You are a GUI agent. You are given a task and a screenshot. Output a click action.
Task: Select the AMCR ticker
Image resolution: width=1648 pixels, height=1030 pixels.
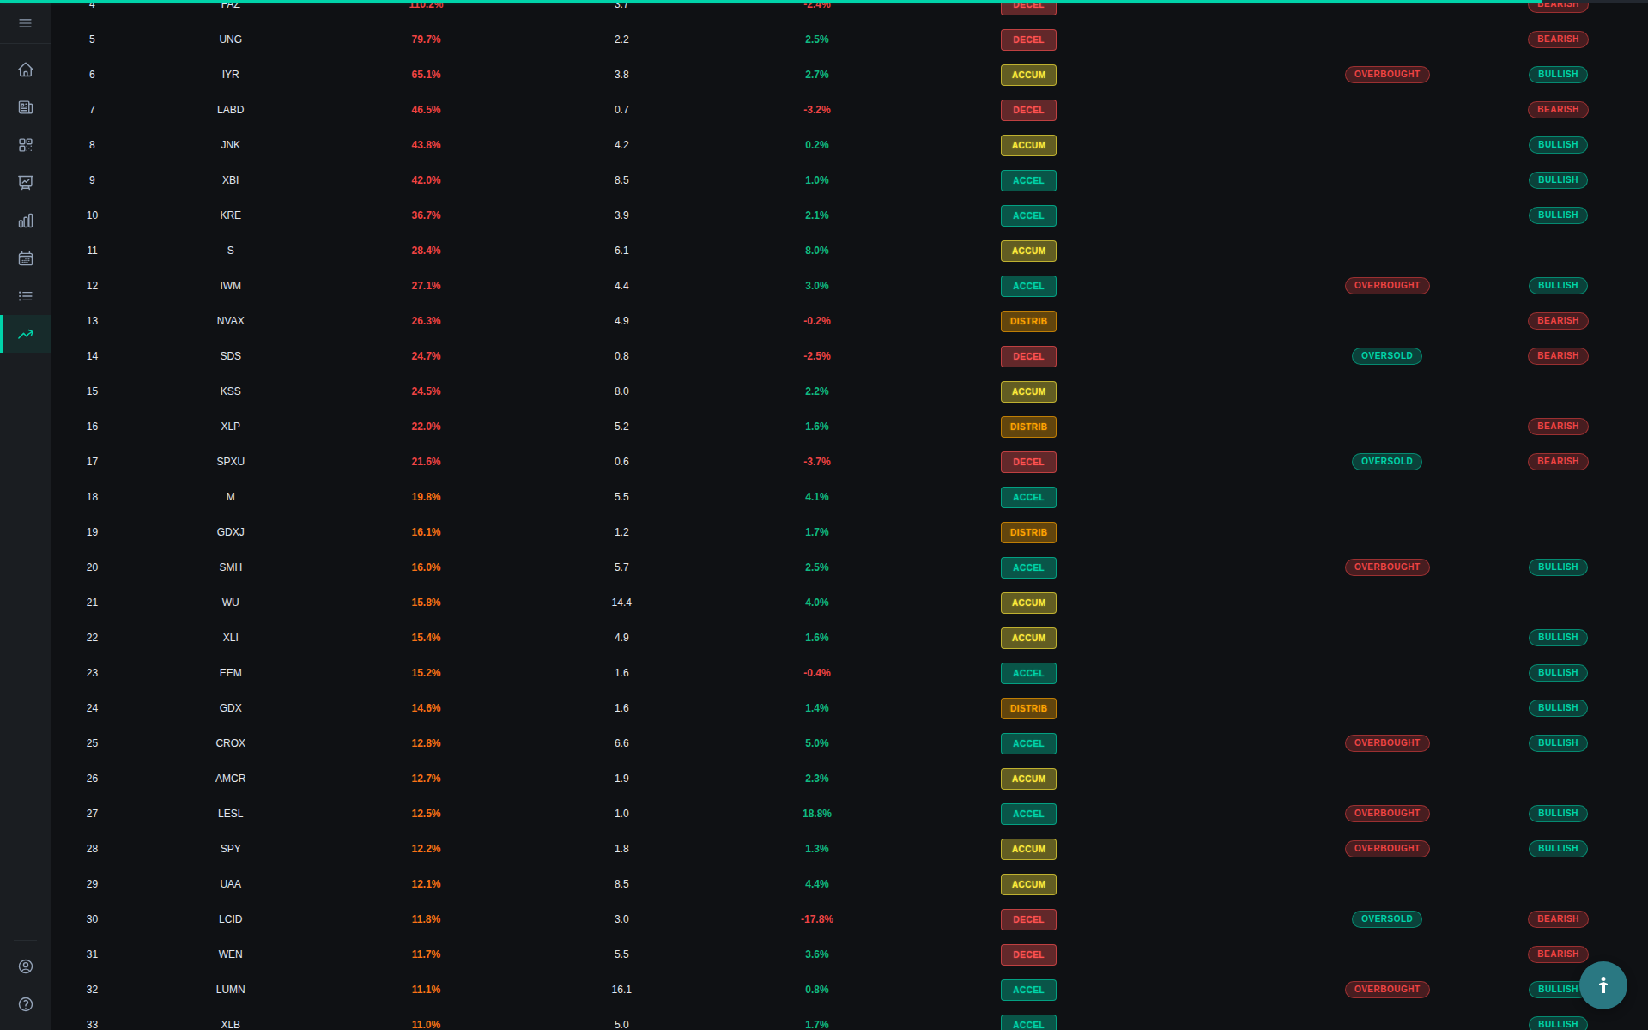(230, 779)
